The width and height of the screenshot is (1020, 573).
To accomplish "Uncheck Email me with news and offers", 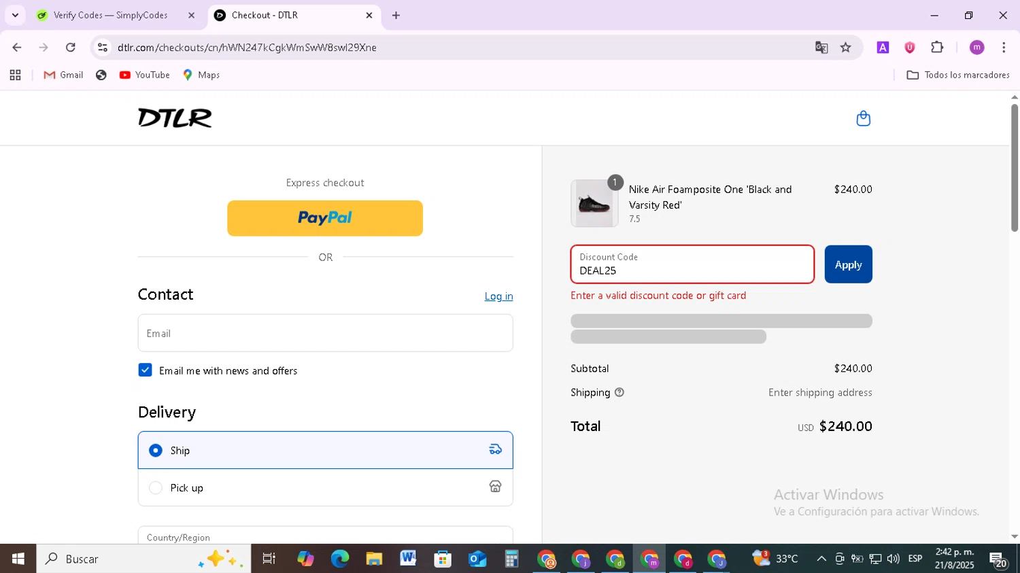I will click(x=145, y=370).
